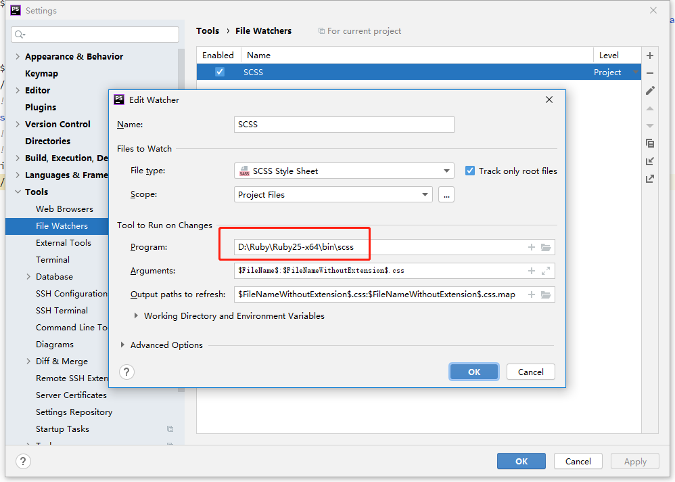Click the pencil edit watcher icon
675x482 pixels.
pos(650,91)
